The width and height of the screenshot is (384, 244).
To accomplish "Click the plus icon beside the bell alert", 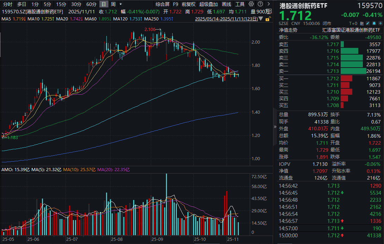I will (381, 23).
